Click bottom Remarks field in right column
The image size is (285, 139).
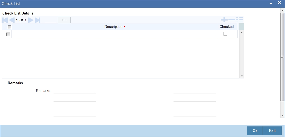(x=195, y=114)
